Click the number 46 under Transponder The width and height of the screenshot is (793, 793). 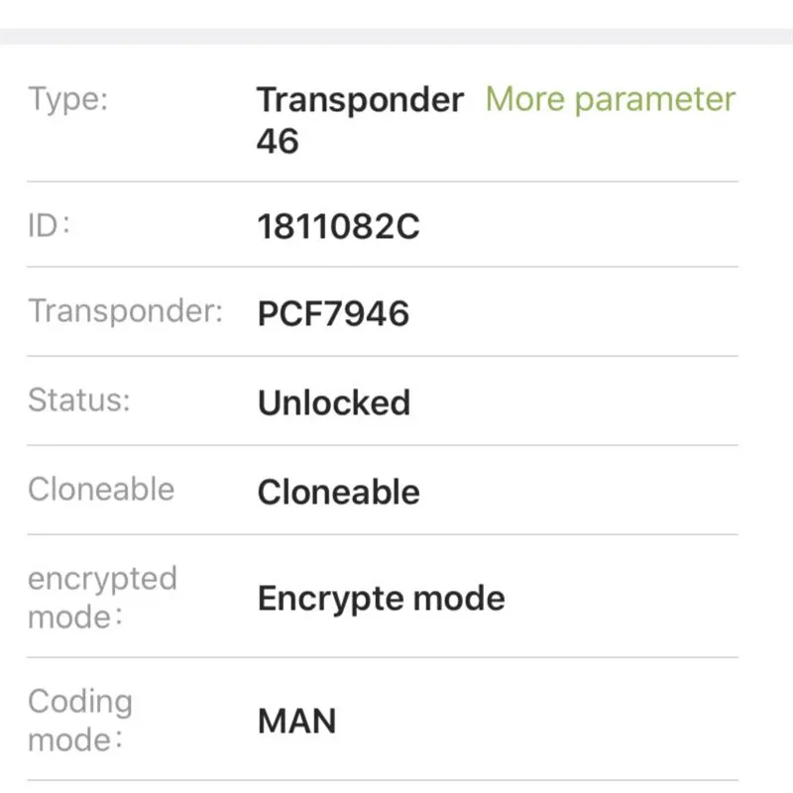click(x=278, y=141)
